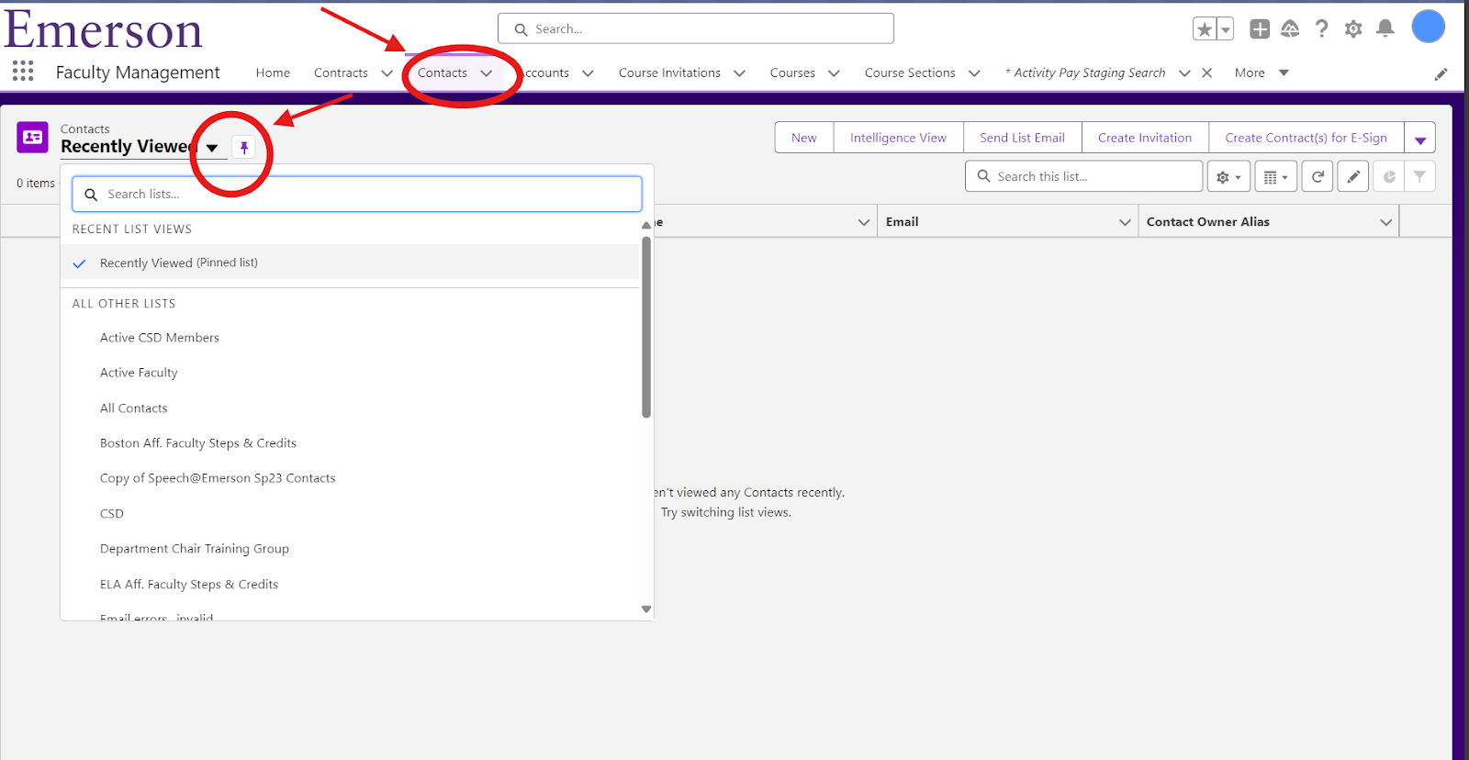Show charts panel icon

1389,176
